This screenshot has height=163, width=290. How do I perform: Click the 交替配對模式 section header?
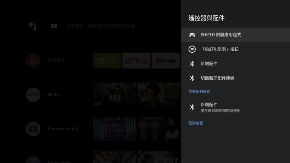[199, 92]
